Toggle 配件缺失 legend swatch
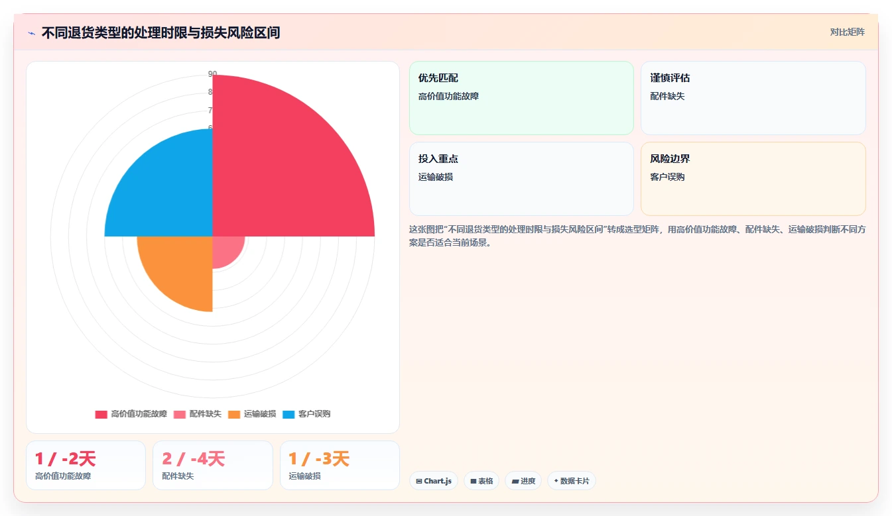The height and width of the screenshot is (516, 892). click(x=180, y=414)
